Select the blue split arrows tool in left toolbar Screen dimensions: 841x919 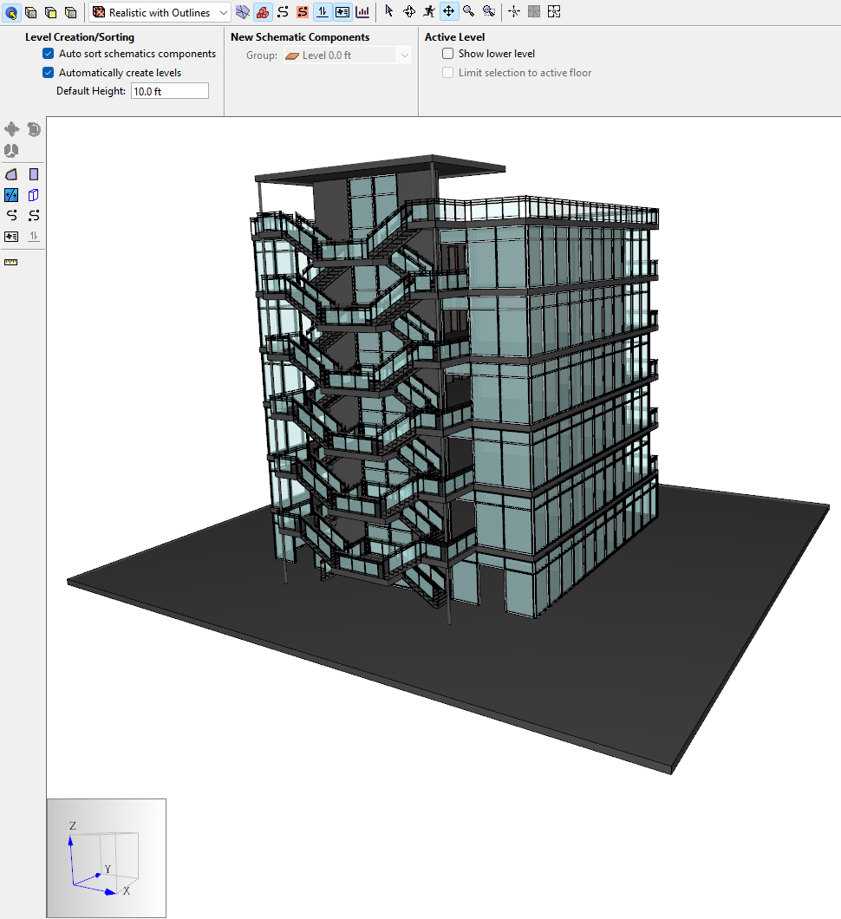coord(11,195)
